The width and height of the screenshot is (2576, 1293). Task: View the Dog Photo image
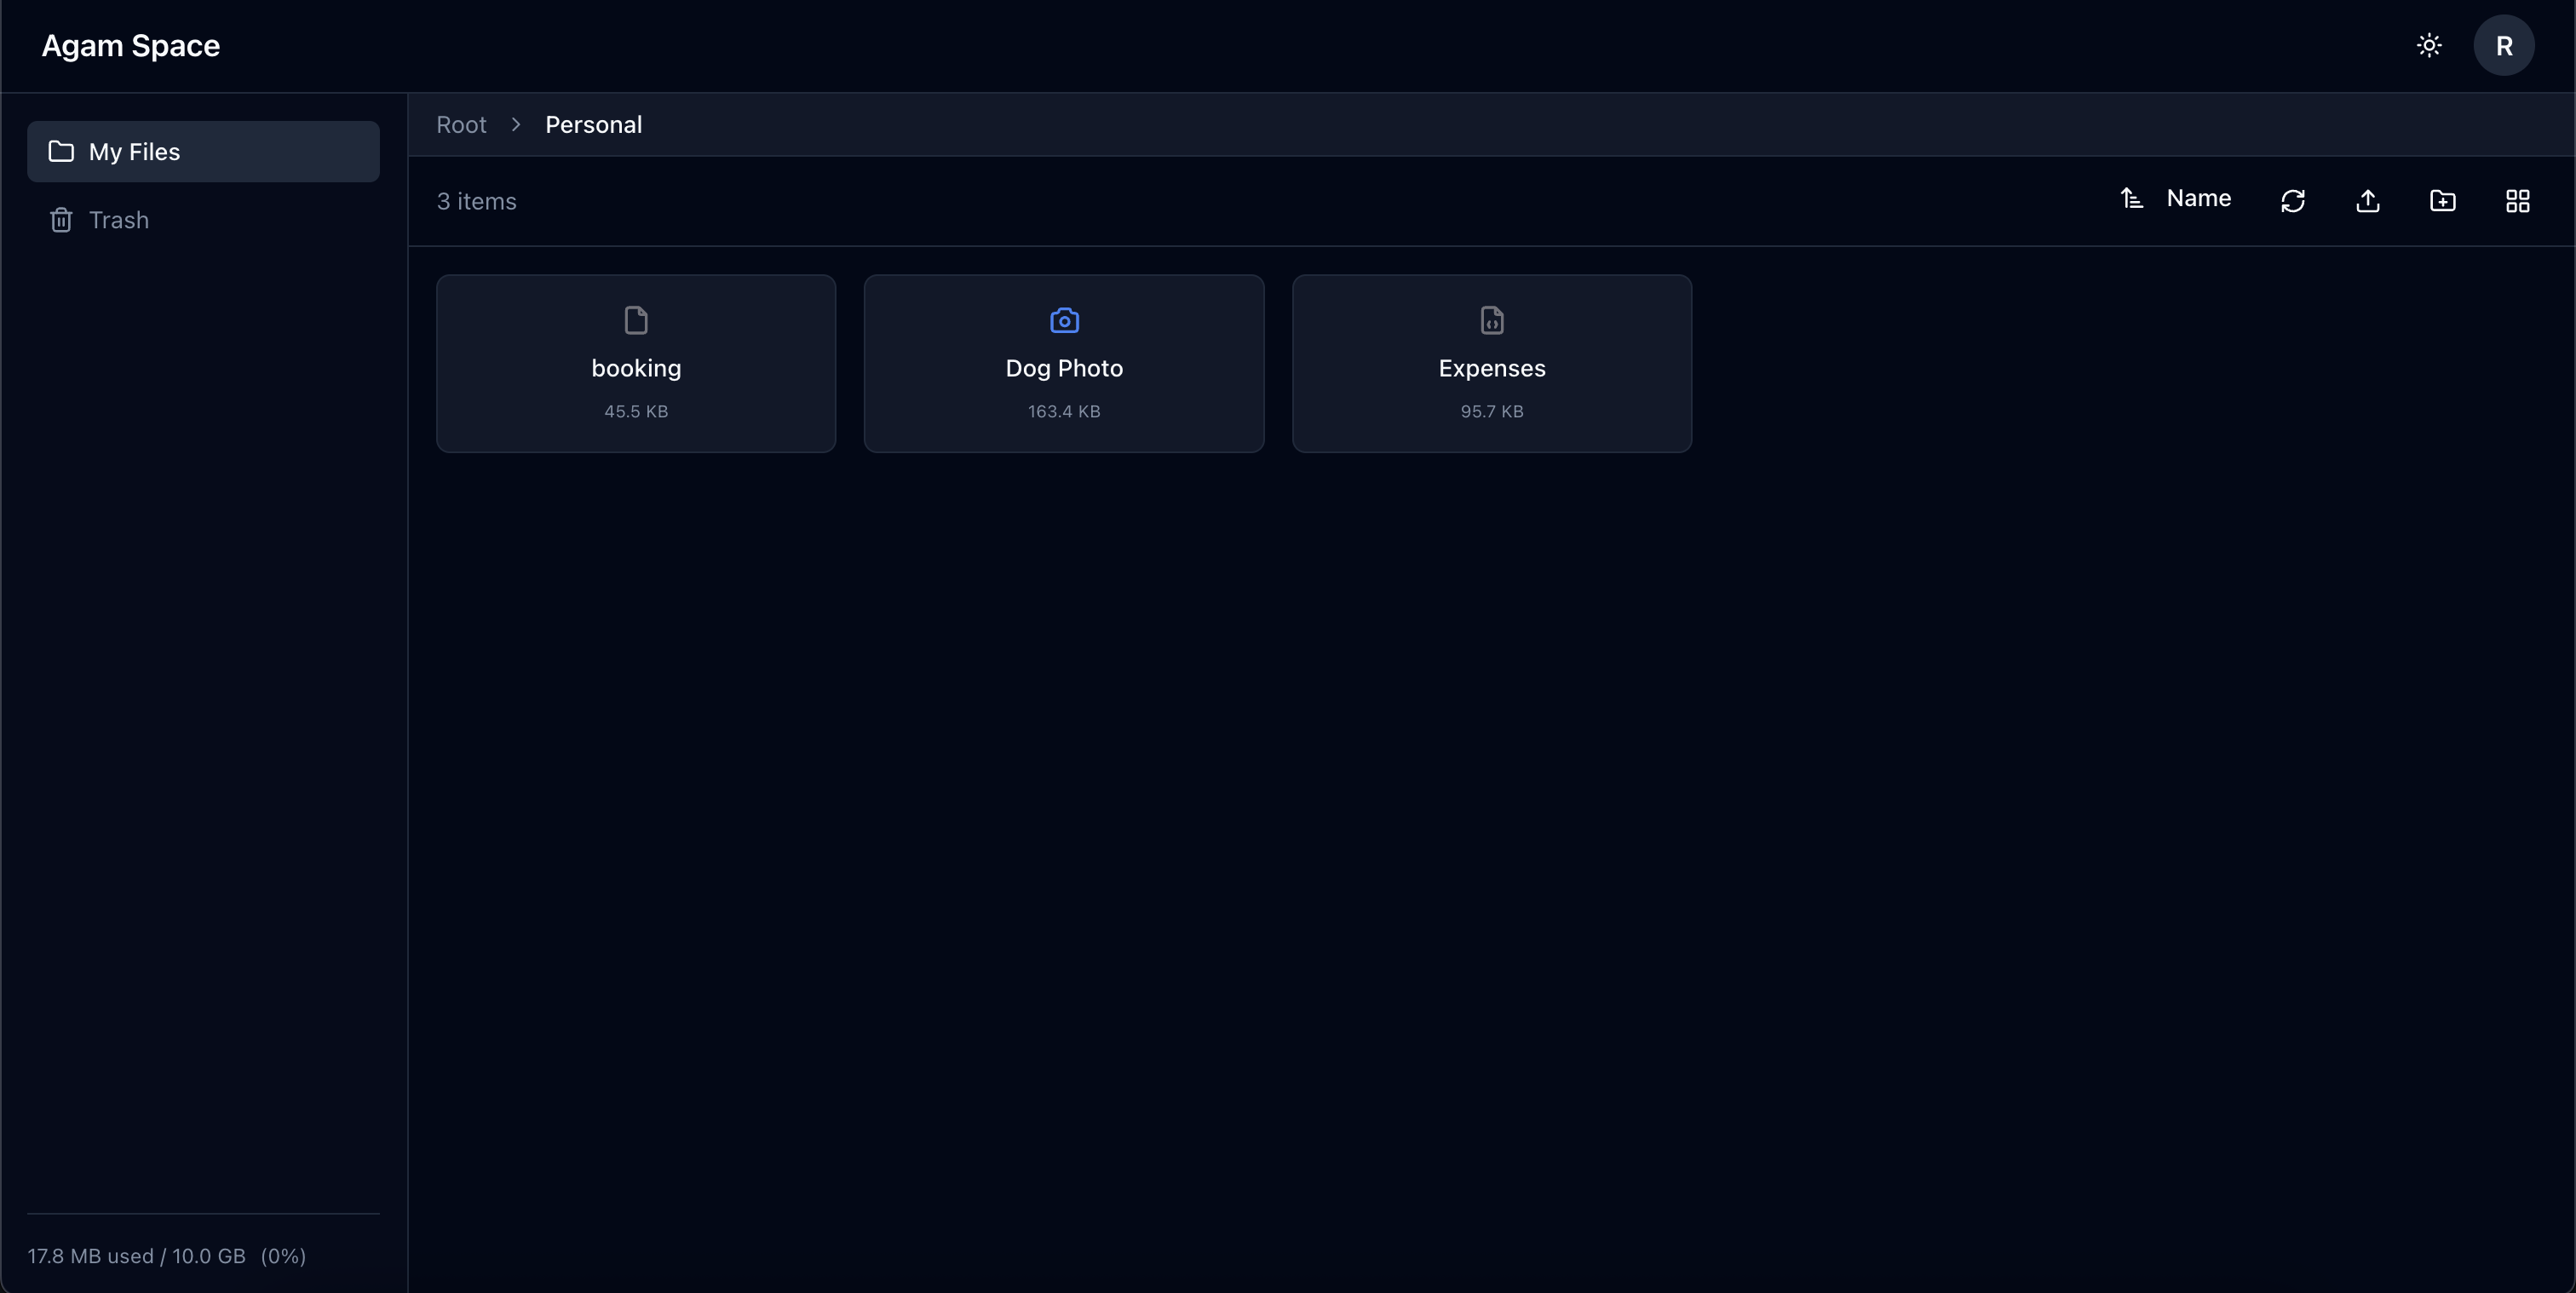pyautogui.click(x=1063, y=362)
